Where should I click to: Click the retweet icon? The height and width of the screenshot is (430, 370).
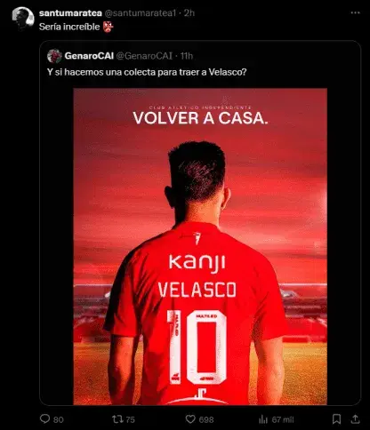tap(117, 419)
